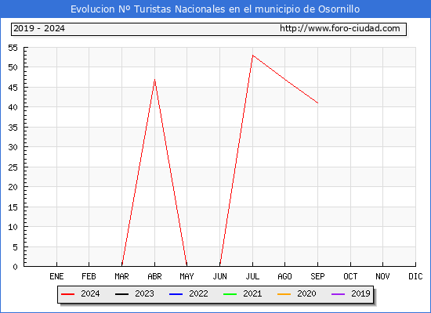Click the SEP month axis label

coord(317,276)
